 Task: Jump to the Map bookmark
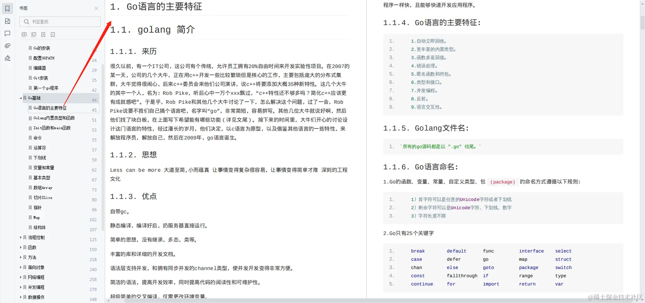tap(36, 218)
